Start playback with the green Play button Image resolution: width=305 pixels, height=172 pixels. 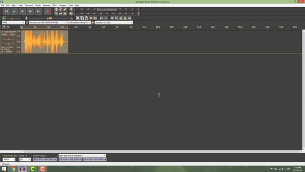tap(14, 11)
